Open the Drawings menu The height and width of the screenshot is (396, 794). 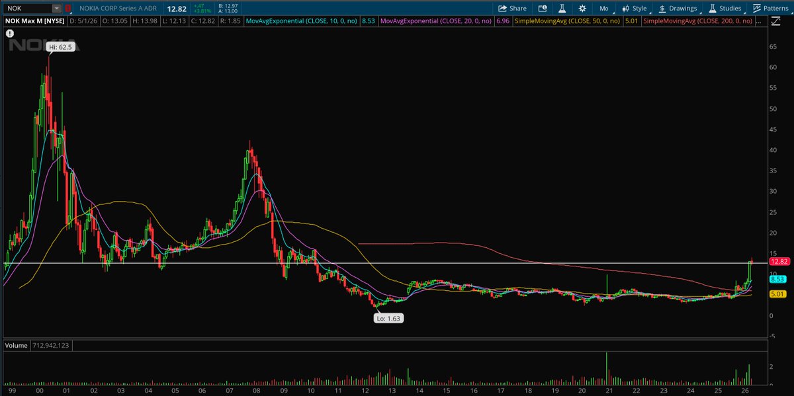678,9
